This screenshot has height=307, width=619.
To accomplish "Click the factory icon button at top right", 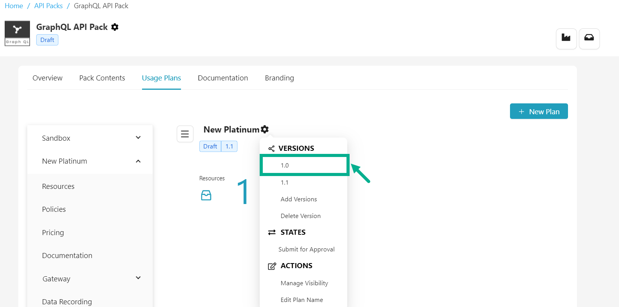I will pyautogui.click(x=566, y=38).
